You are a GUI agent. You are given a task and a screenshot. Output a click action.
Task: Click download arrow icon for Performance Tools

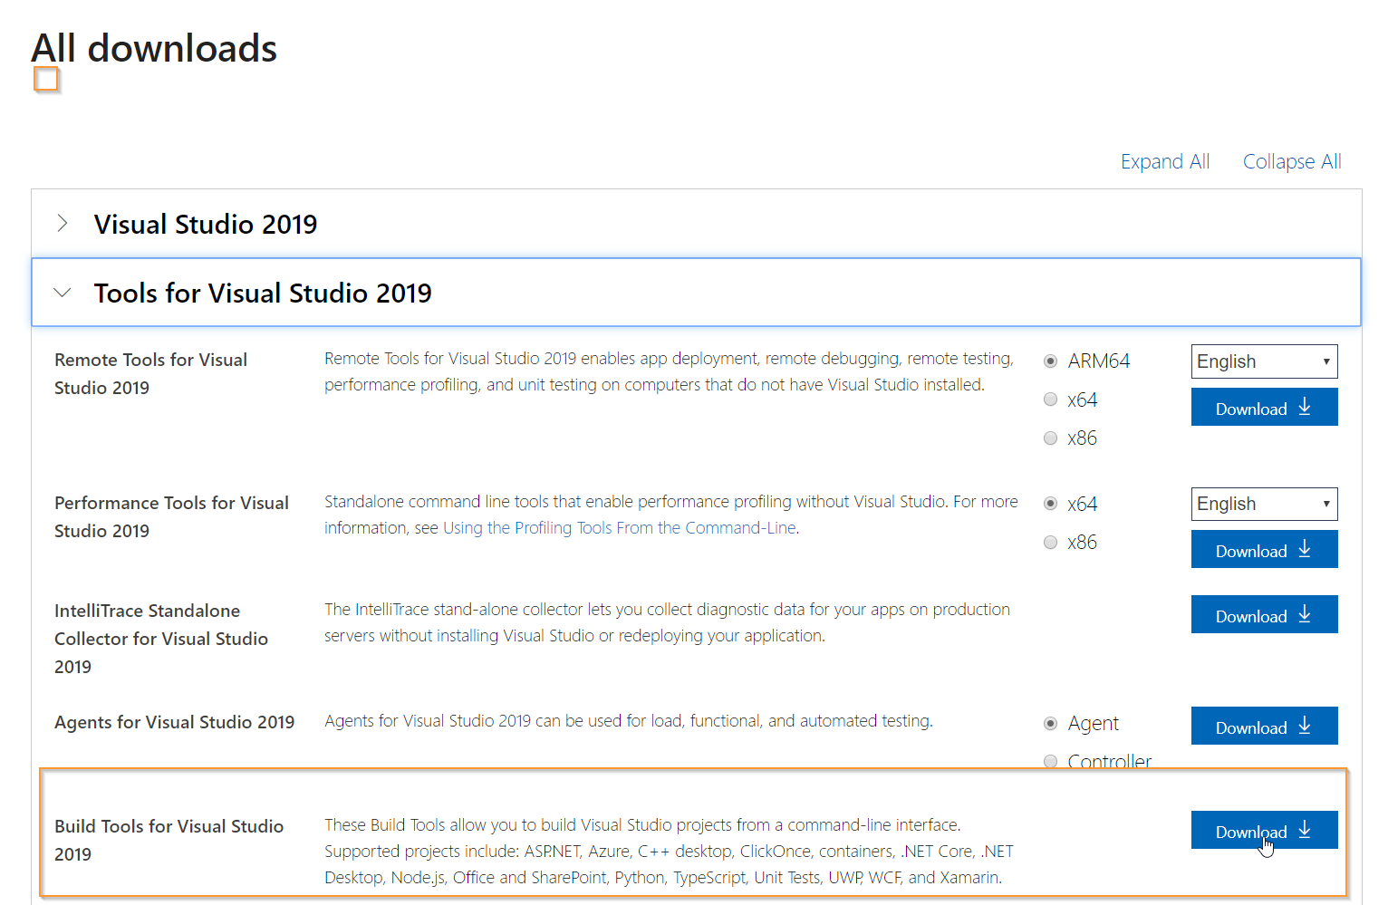coord(1305,549)
